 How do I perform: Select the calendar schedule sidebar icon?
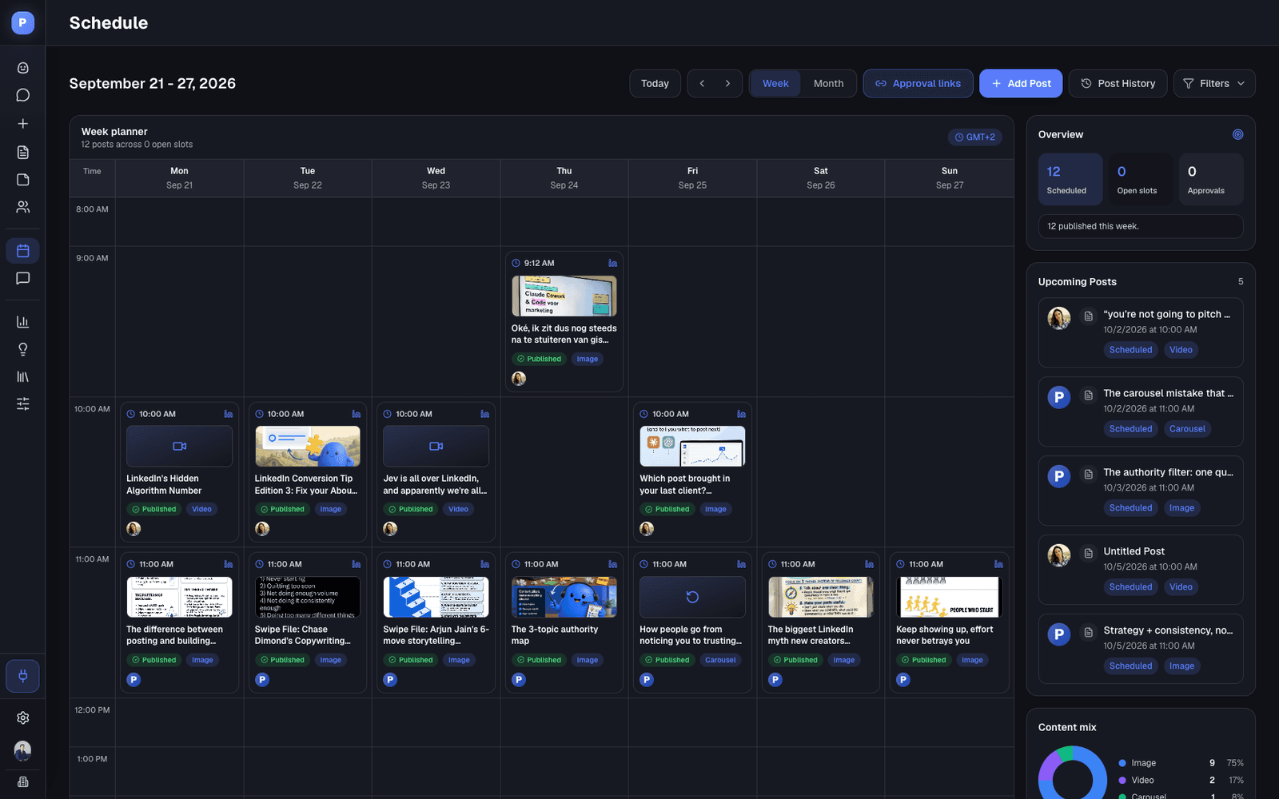click(x=23, y=251)
